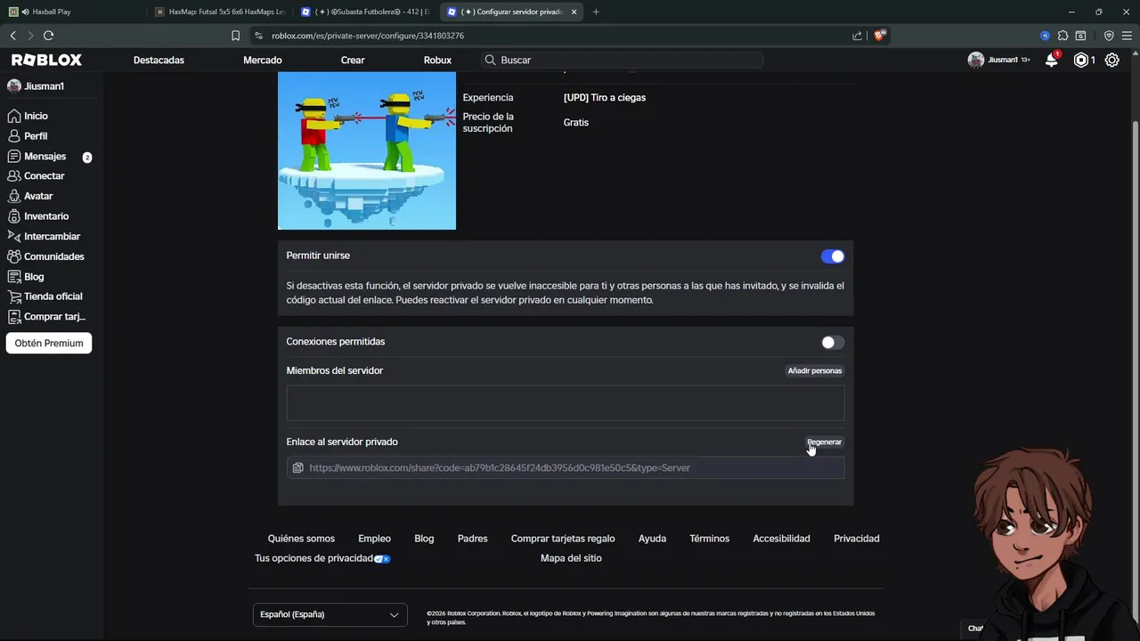
Task: Open Mercado in the top nav
Action: click(x=263, y=60)
